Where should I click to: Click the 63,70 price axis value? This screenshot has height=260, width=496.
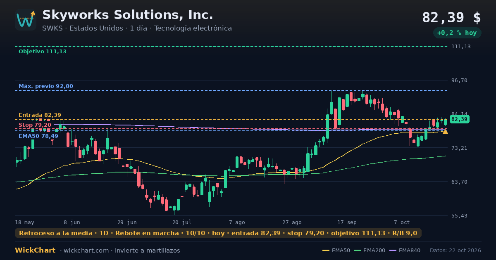(x=459, y=182)
